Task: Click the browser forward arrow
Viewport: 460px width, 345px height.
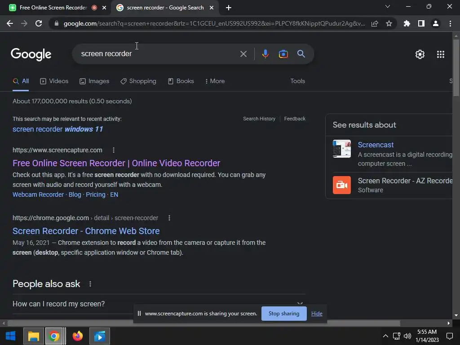Action: [24, 23]
